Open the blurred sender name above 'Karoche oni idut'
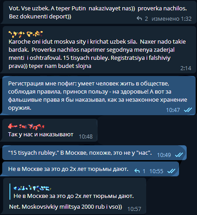Image resolution: width=197 pixels, height=215 pixels. (26, 34)
